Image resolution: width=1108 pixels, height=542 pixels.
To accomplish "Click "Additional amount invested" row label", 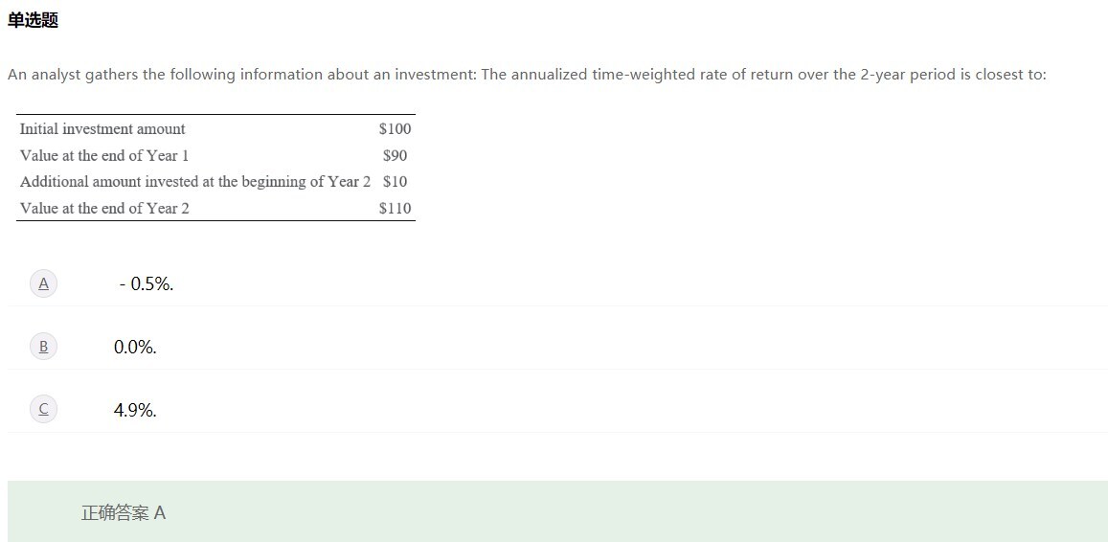I will [x=194, y=181].
